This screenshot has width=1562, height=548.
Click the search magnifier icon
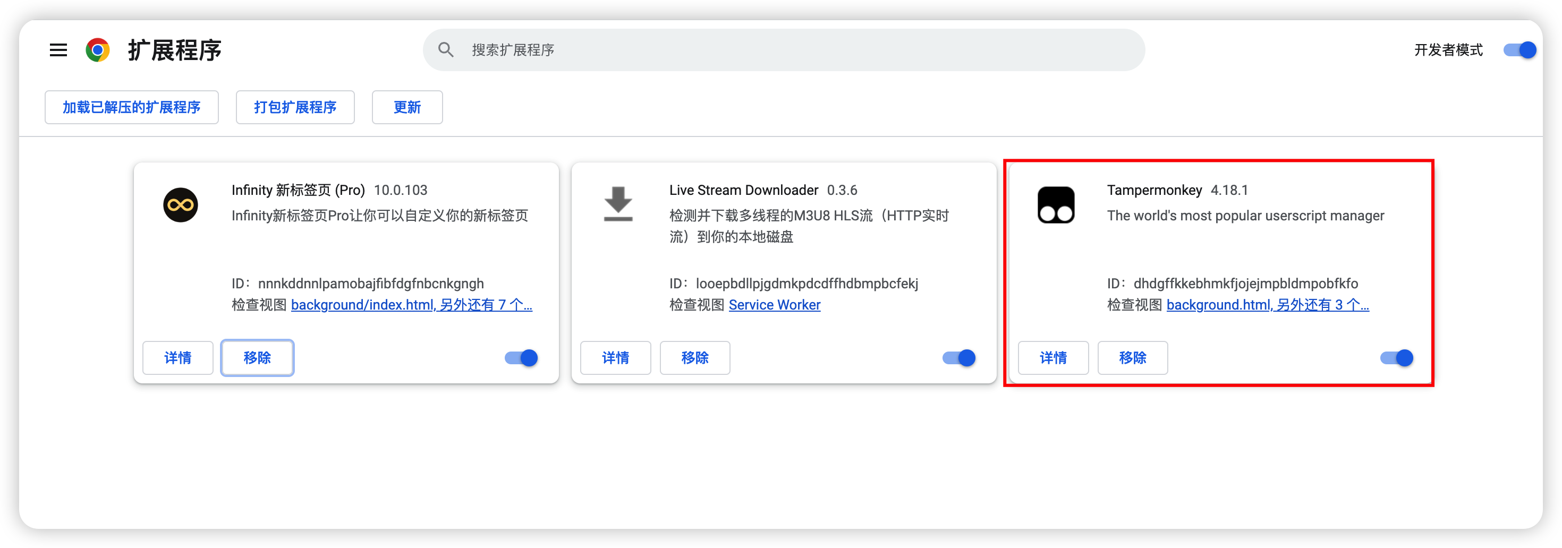point(446,50)
